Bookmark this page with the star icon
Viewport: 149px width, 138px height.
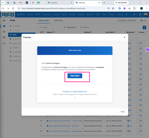[113, 8]
